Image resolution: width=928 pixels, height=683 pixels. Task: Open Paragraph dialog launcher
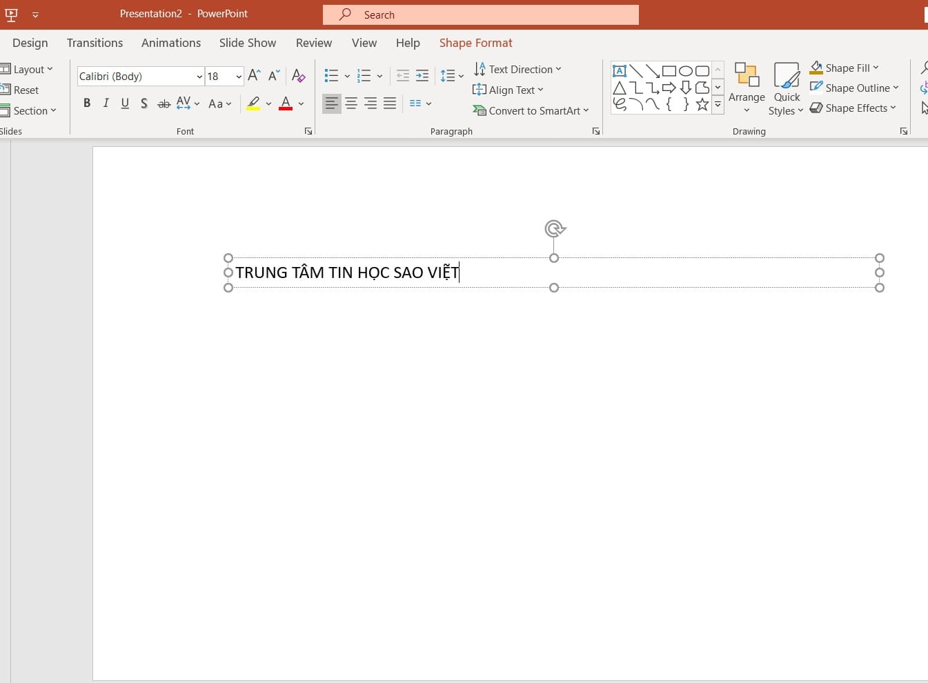596,131
